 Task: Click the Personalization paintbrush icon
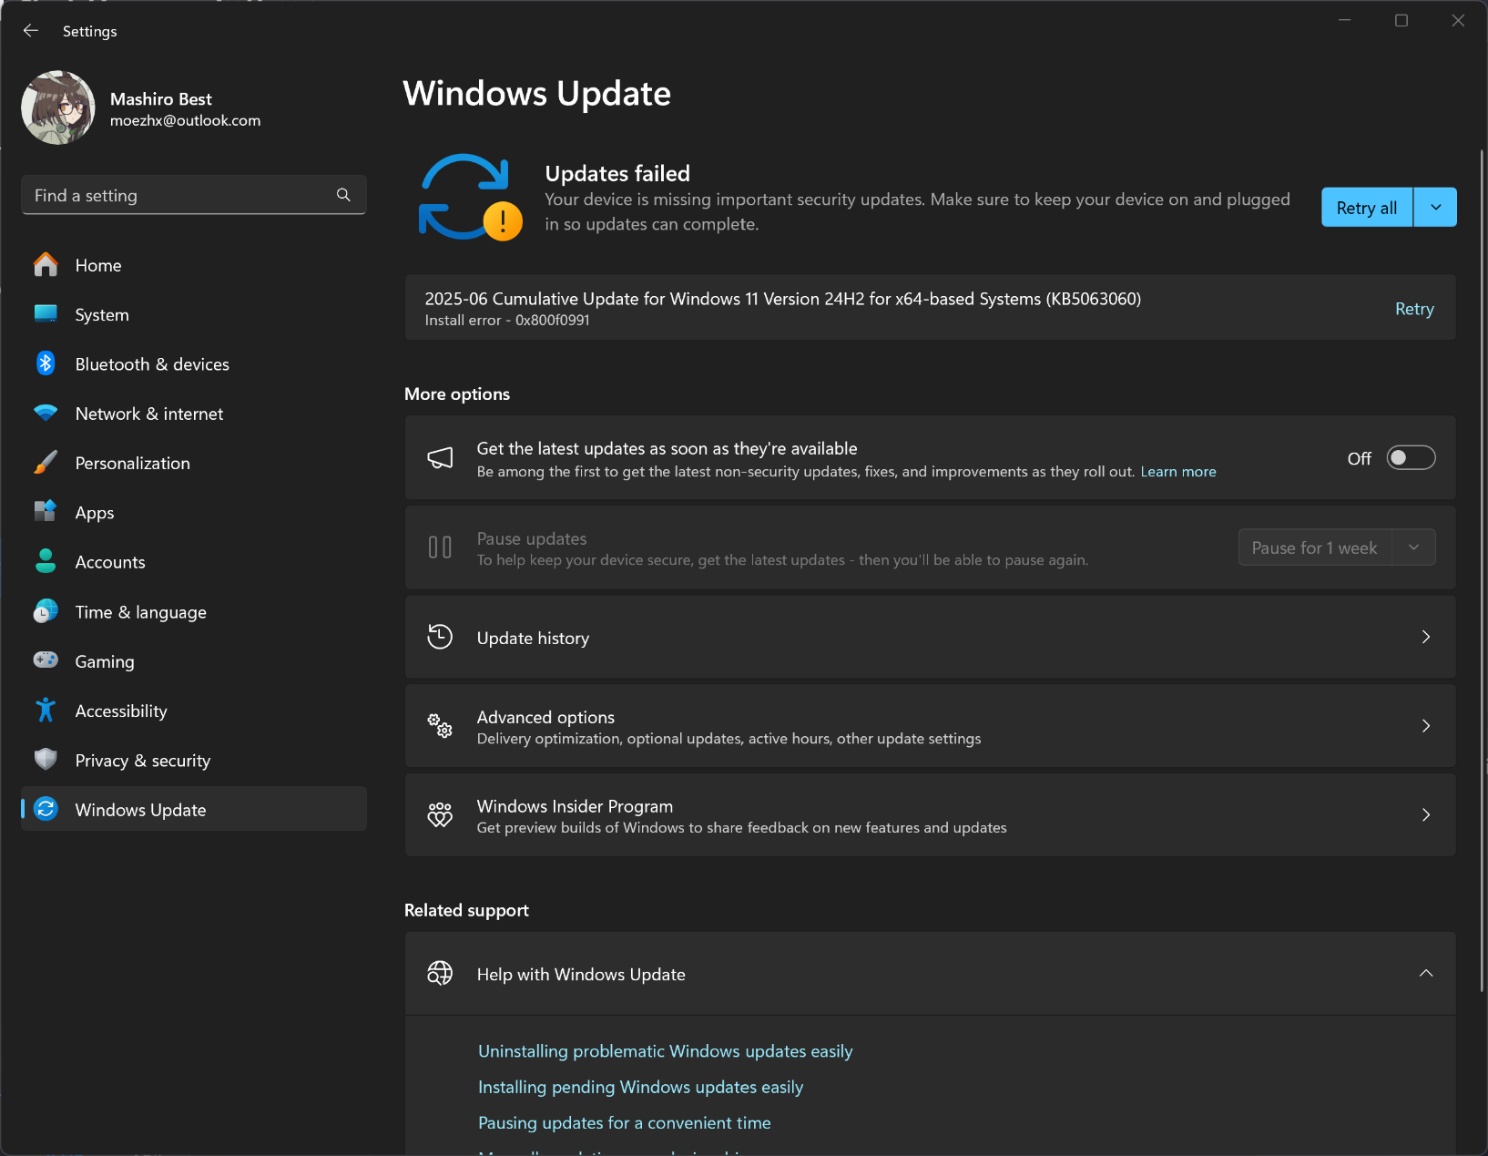point(46,463)
